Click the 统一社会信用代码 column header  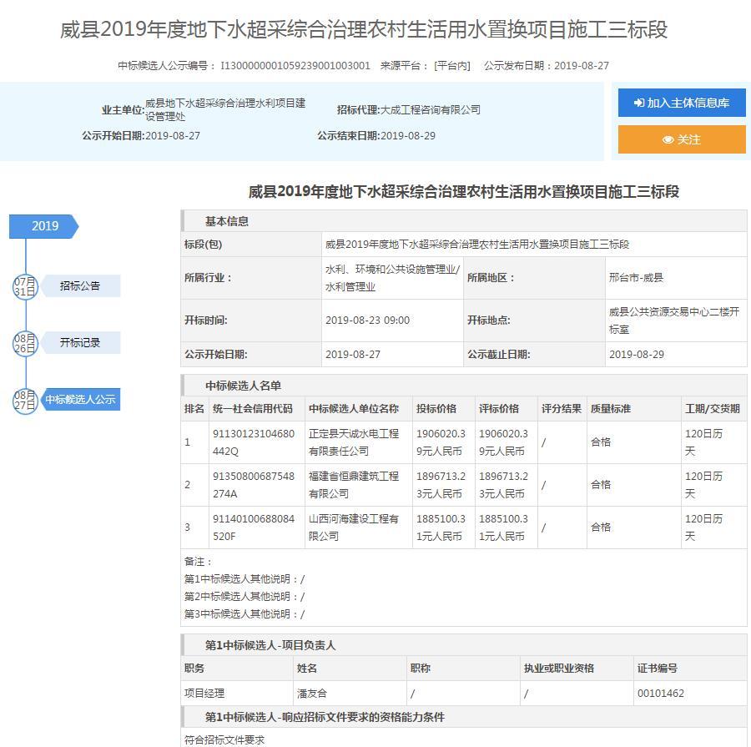click(x=253, y=409)
